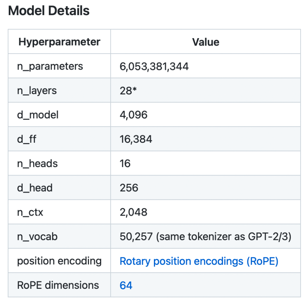Click the 2,048 context length value

click(133, 212)
